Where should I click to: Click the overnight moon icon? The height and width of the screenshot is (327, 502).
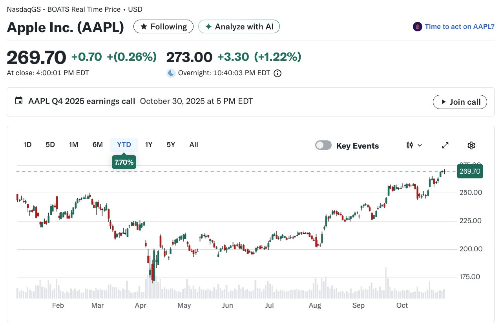171,73
